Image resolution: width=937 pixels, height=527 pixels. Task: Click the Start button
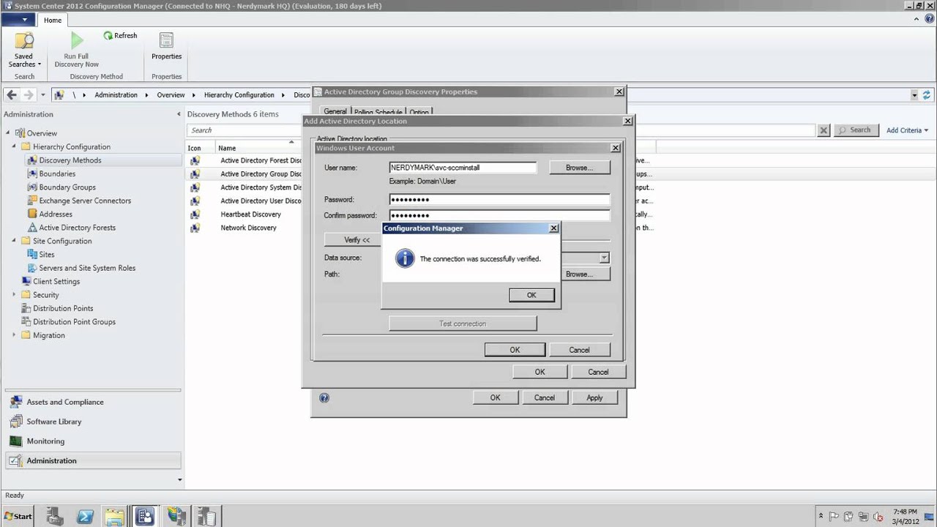[19, 516]
